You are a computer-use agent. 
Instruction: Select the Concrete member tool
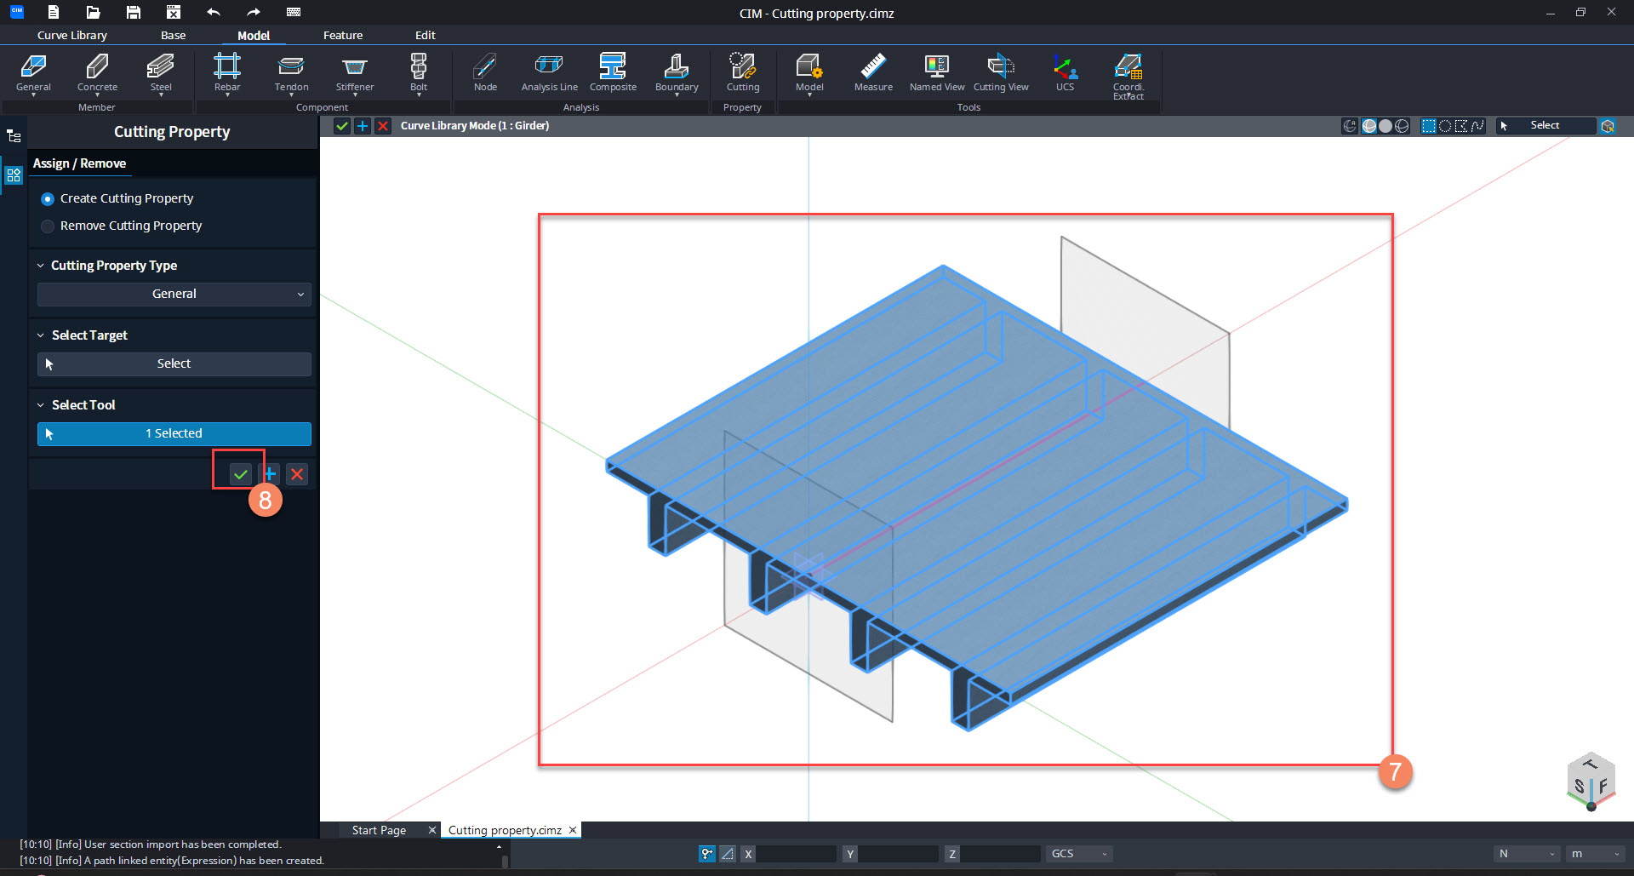[x=97, y=74]
